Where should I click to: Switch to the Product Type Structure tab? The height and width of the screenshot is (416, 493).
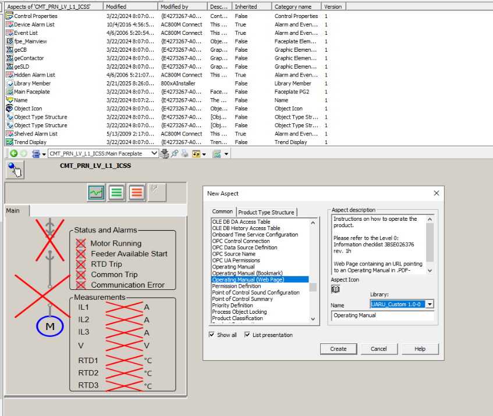[x=267, y=212]
